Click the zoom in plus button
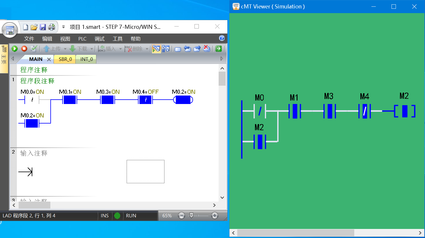The height and width of the screenshot is (238, 425). point(215,216)
